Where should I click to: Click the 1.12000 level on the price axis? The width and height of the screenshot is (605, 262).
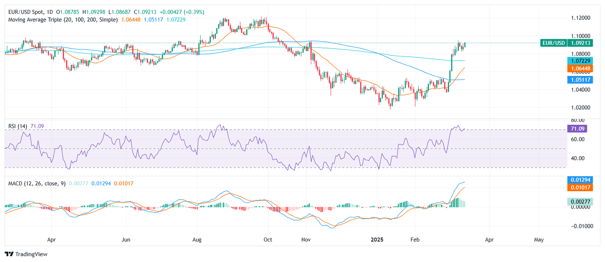pos(580,18)
